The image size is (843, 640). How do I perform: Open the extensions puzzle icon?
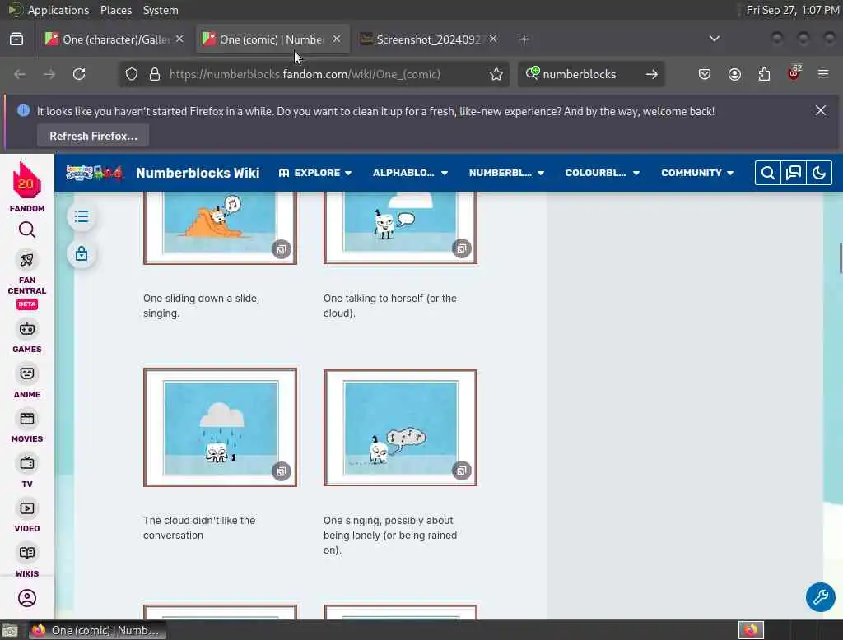point(764,74)
